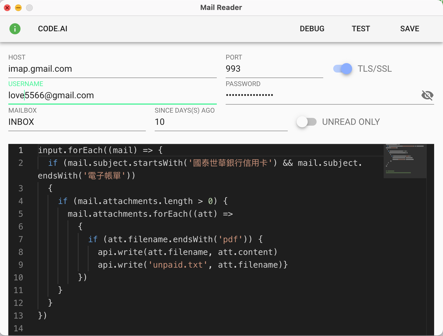Select the Username email field
The image size is (443, 336).
(112, 95)
